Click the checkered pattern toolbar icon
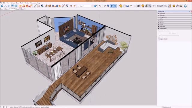This screenshot has width=192, height=108. pos(150,6)
